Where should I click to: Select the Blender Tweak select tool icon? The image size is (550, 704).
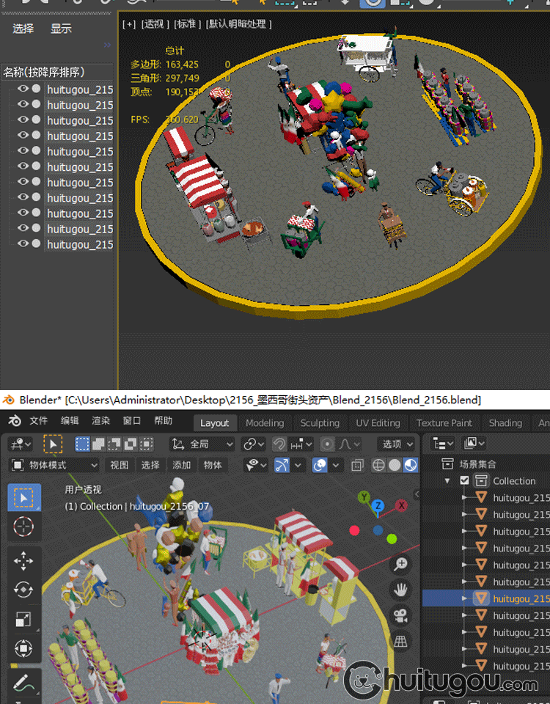point(53,444)
